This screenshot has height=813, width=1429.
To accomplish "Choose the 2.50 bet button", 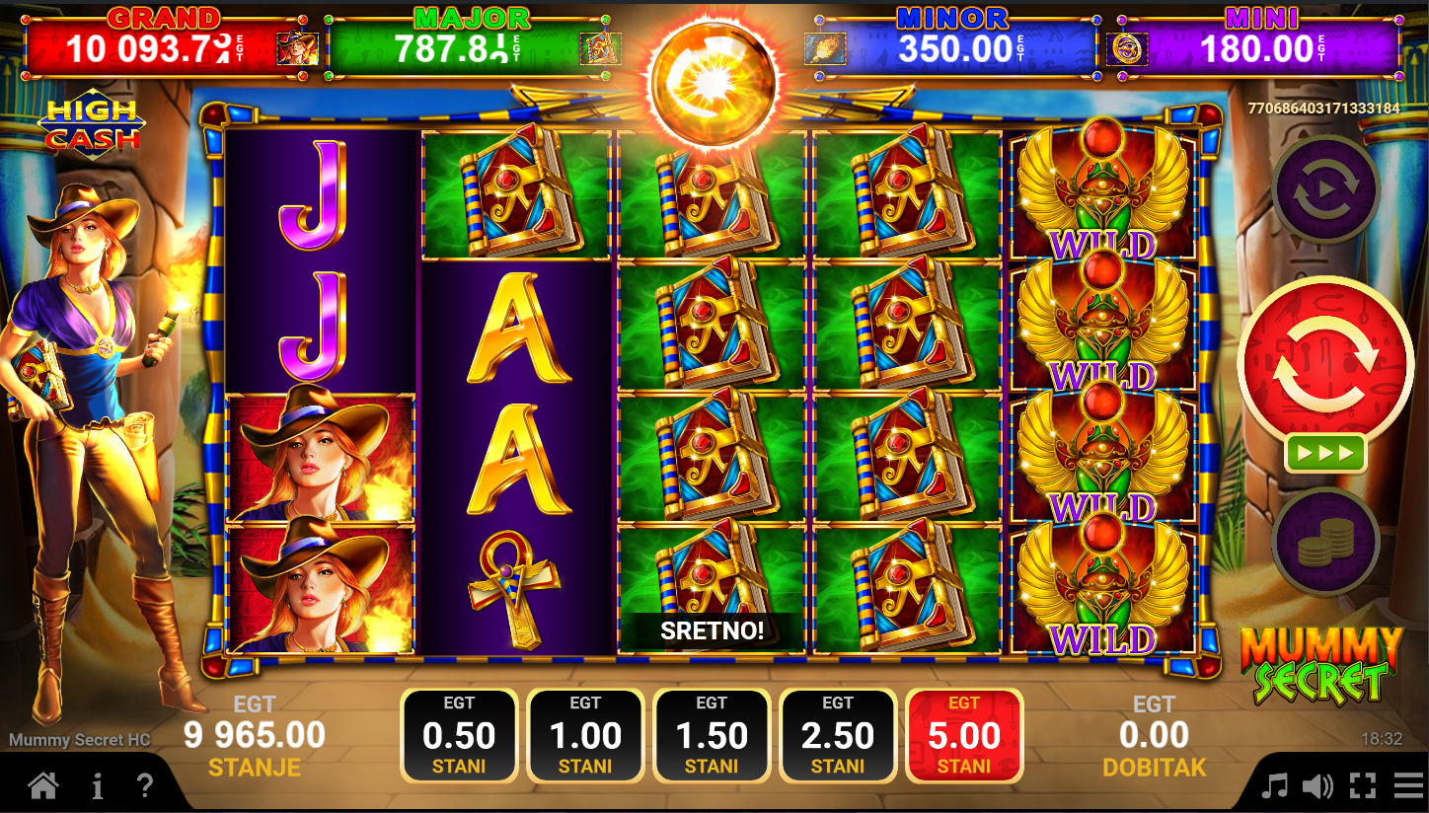I will 838,736.
